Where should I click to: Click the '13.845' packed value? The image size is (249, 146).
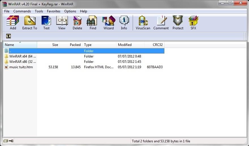[x=76, y=67]
